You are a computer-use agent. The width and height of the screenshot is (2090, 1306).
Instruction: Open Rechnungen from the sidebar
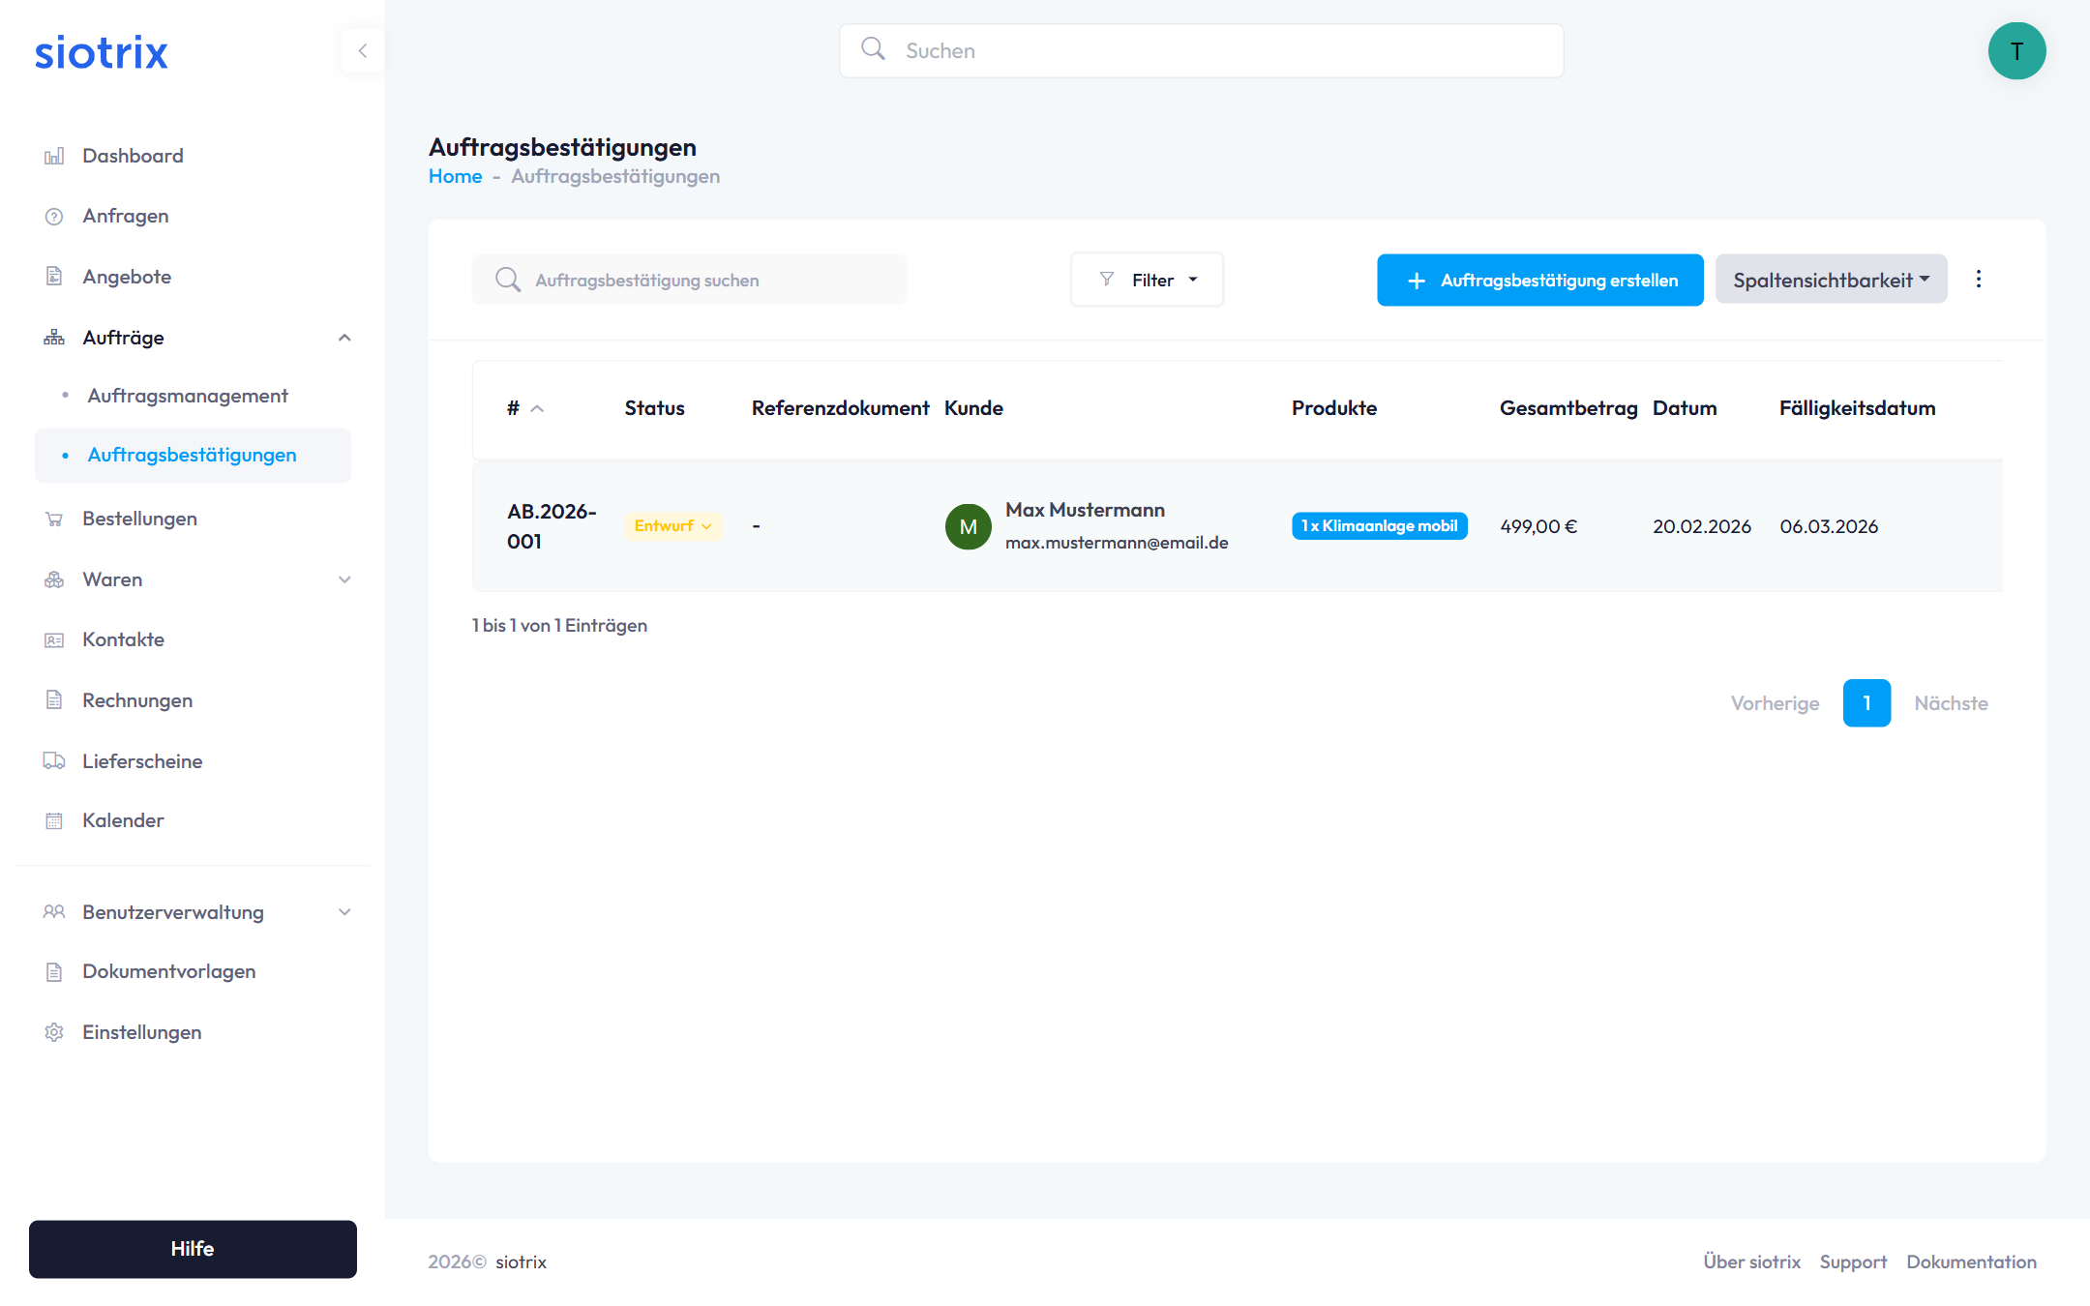coord(137,700)
